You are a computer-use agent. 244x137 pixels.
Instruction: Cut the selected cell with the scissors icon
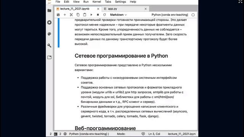(x=71, y=15)
